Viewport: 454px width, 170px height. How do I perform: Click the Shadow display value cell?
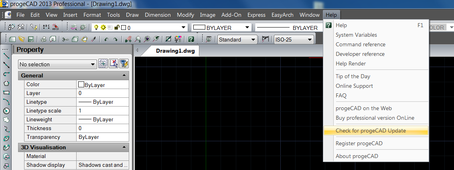(103, 165)
